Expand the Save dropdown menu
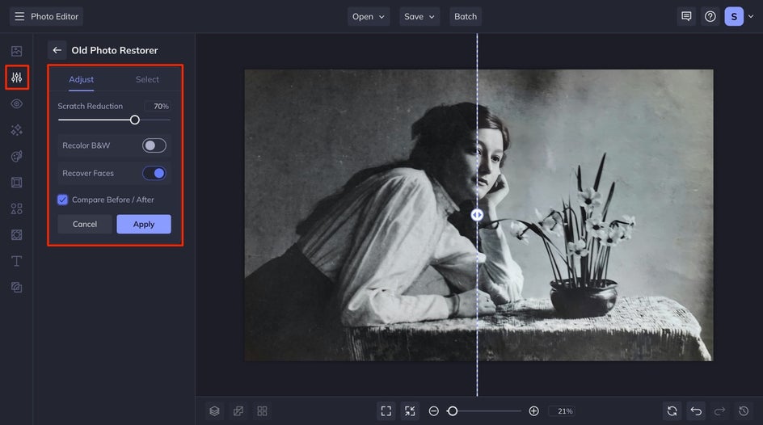Screen dimensions: 763x425 (419, 16)
